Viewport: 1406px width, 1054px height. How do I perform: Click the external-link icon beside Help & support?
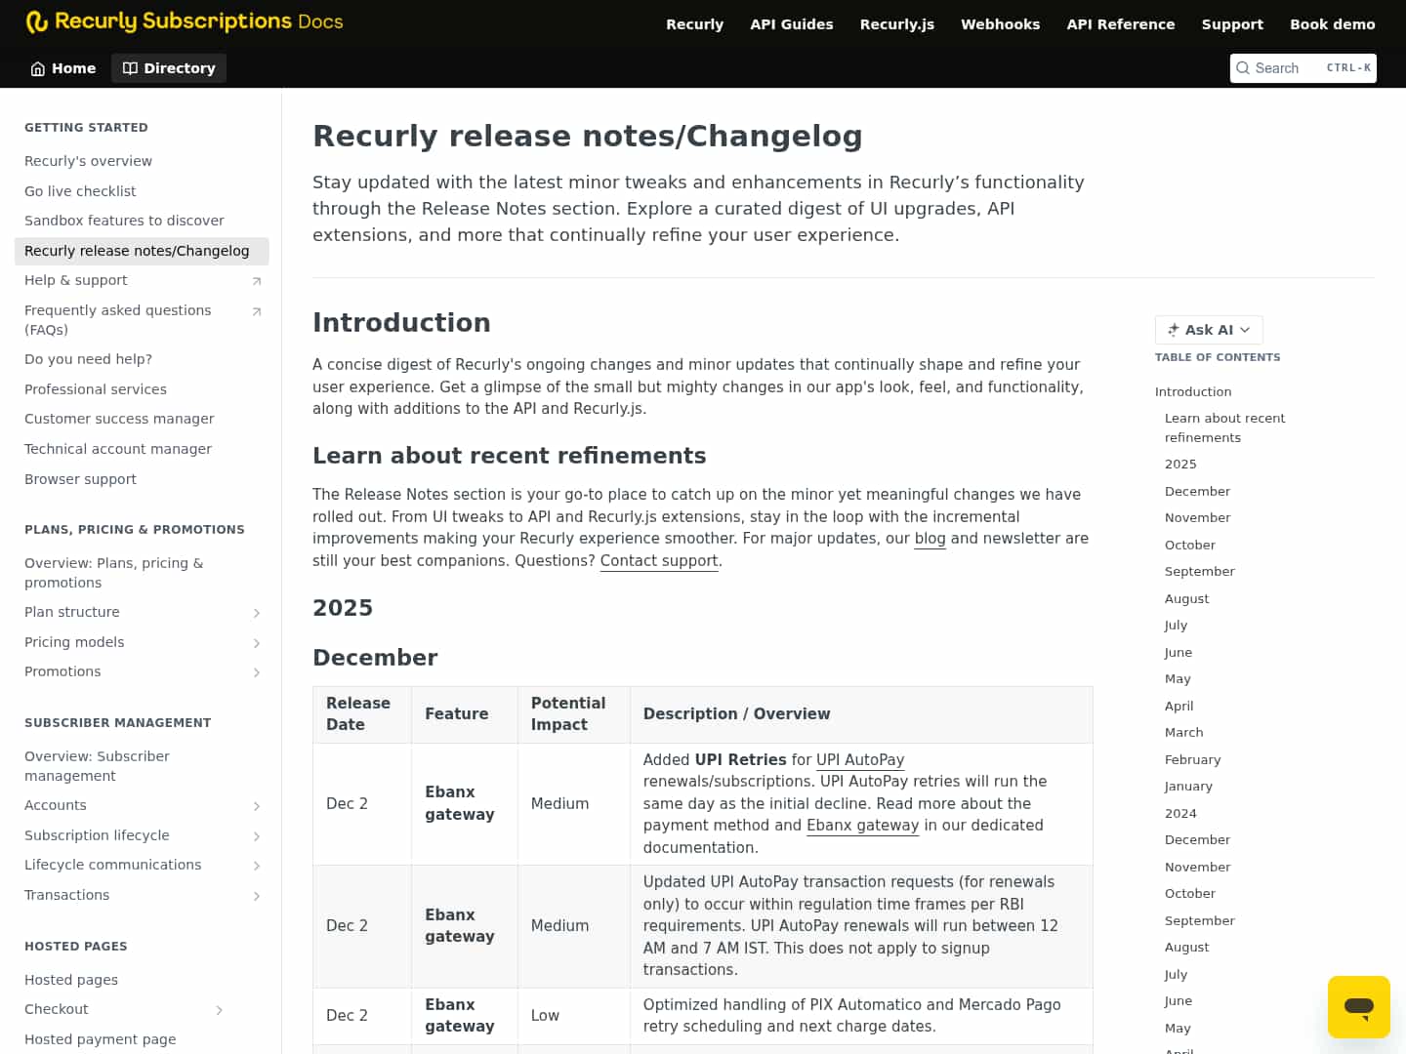(x=256, y=280)
